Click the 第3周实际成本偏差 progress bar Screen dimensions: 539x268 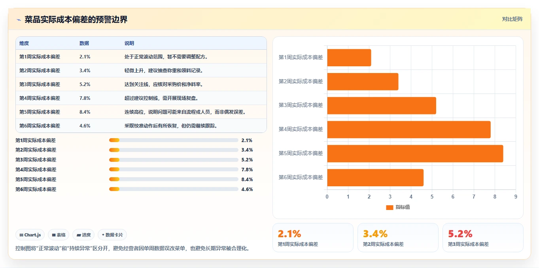tap(174, 160)
